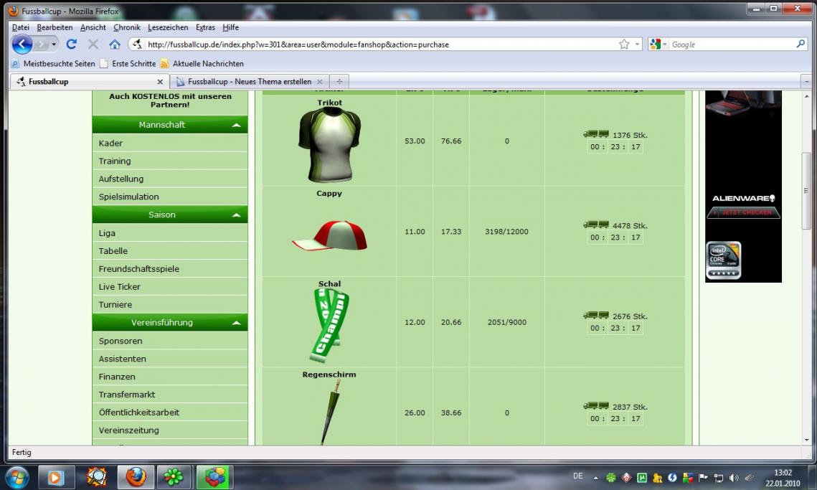817x490 pixels.
Task: Click the Firefox home icon
Action: coord(115,44)
